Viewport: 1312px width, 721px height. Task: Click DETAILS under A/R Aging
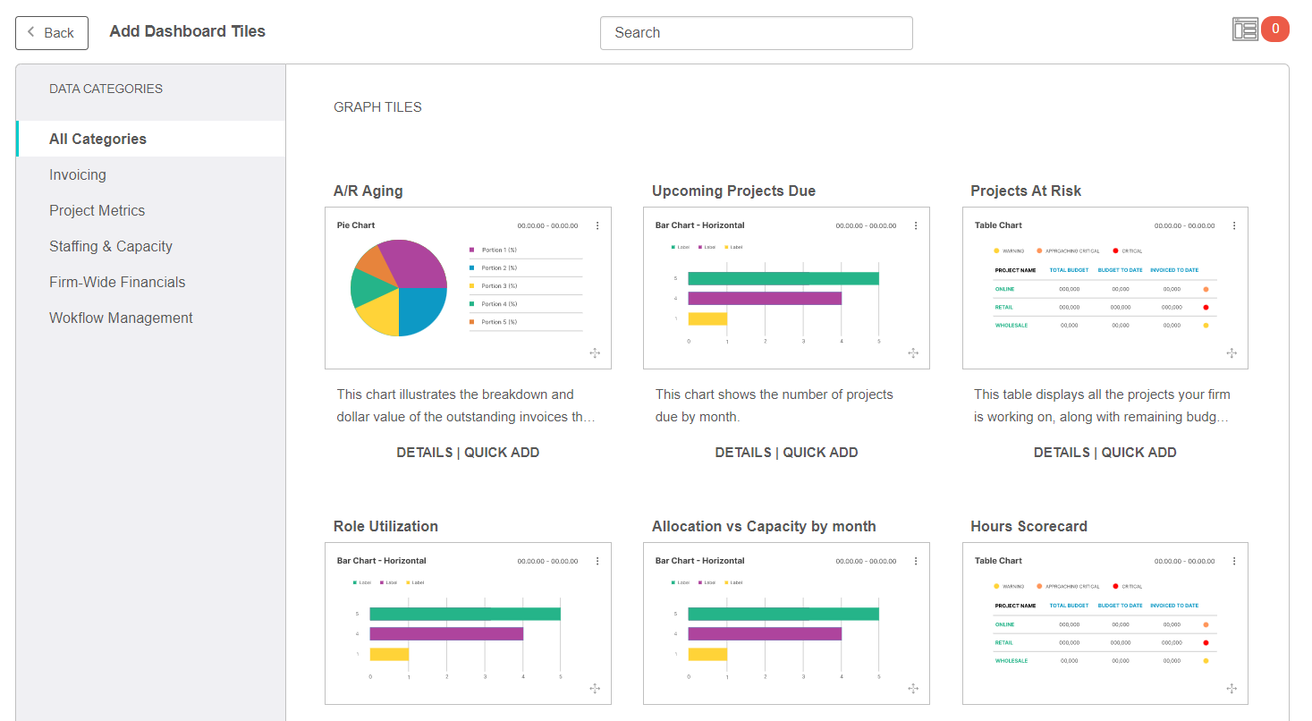424,453
